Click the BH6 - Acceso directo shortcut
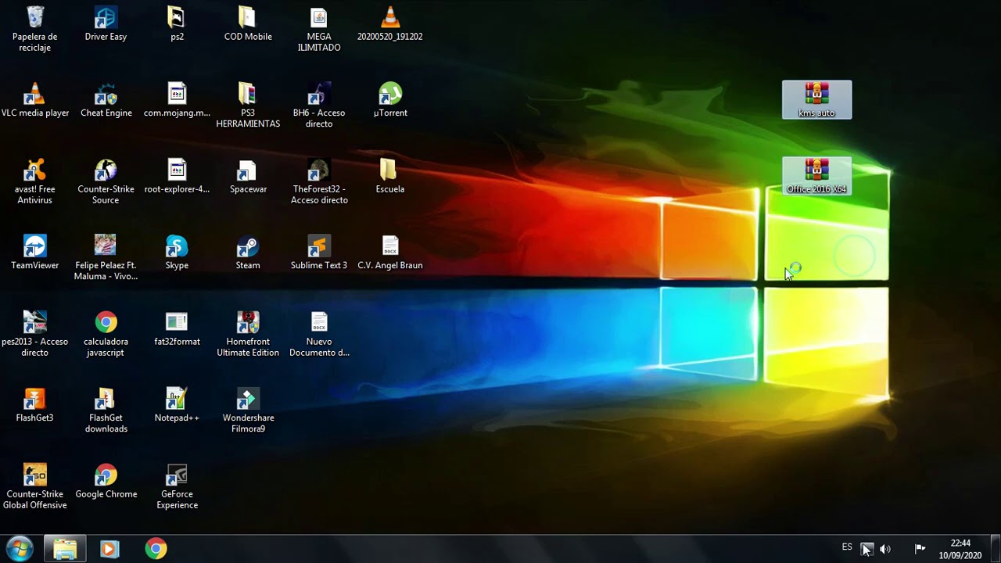 (x=319, y=105)
